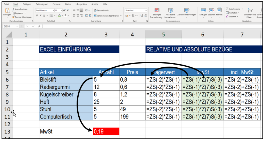Toggle bold F formatting
Screen dimensions: 264x141
[37, 15]
